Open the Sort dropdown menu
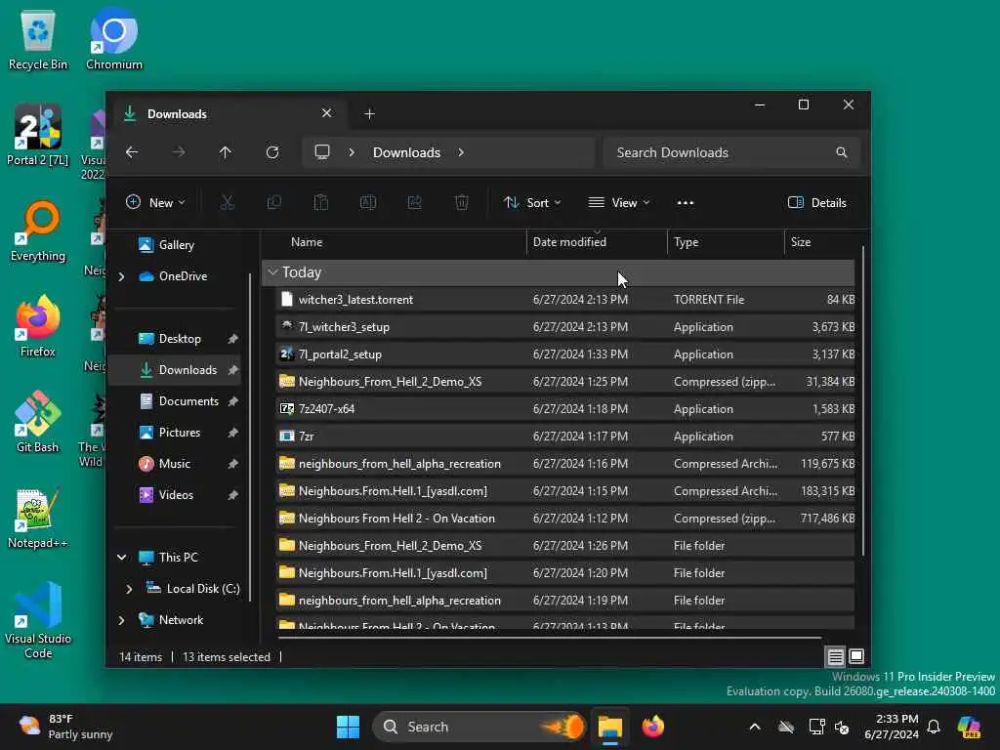 tap(532, 203)
